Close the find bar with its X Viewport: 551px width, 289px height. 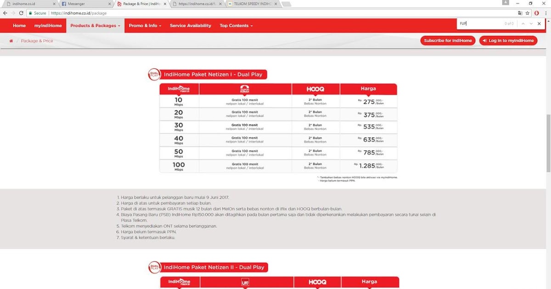coord(540,23)
